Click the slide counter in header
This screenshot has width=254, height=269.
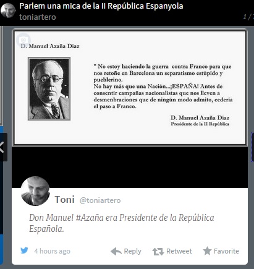[248, 17]
